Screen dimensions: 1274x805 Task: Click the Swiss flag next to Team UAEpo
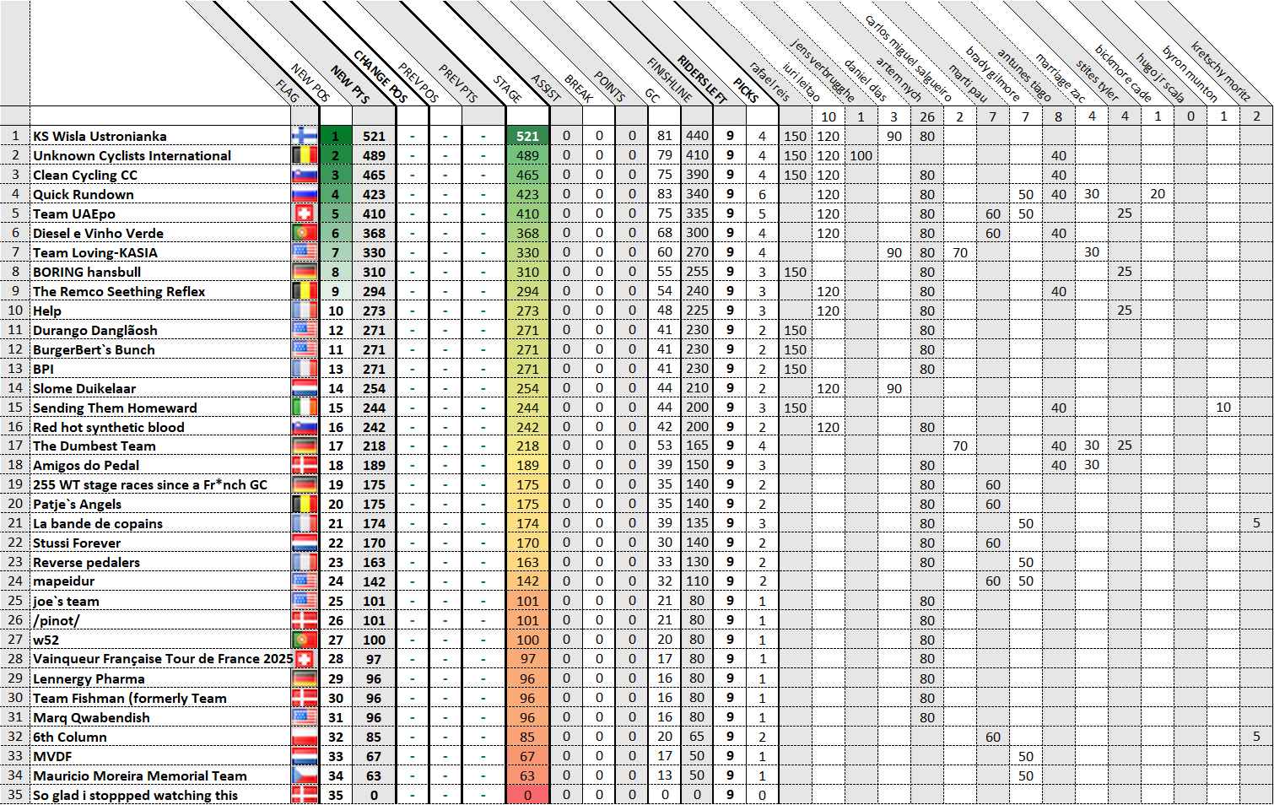click(x=304, y=213)
